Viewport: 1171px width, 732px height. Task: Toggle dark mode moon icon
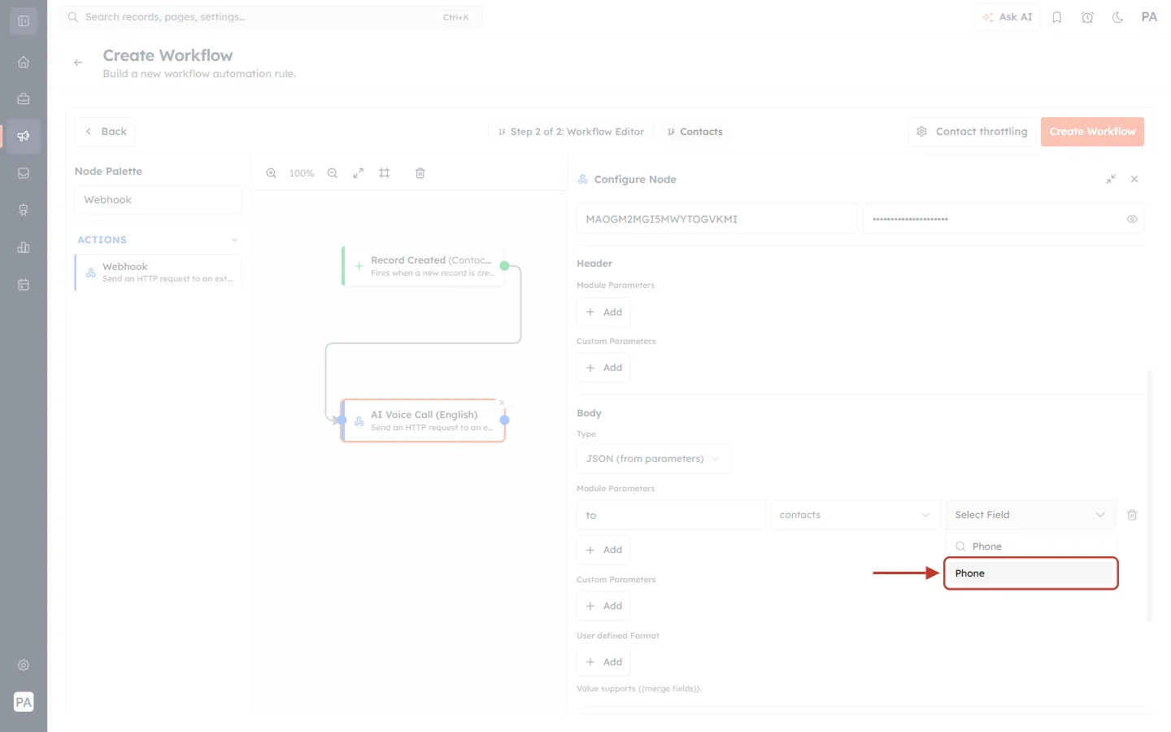1118,17
